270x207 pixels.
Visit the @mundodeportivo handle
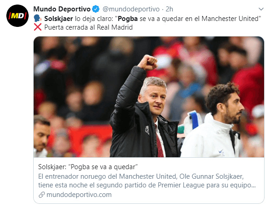131,9
